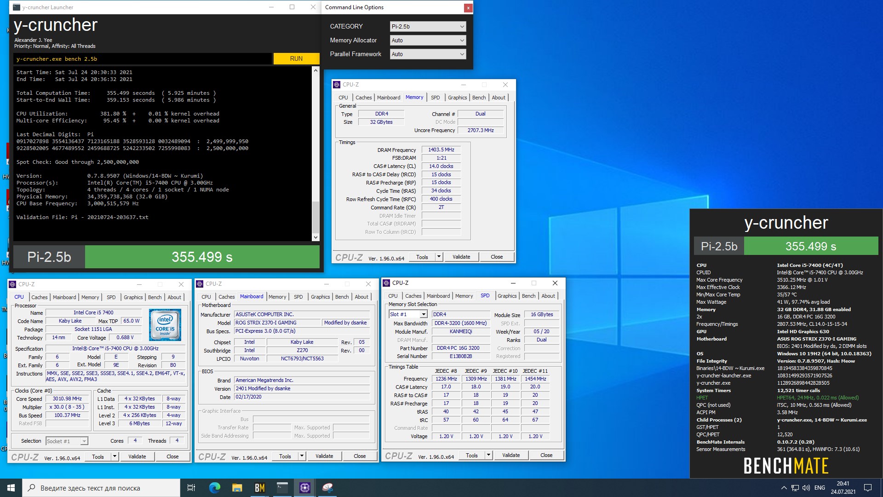Open the notification center icon
The height and width of the screenshot is (497, 883).
click(868, 488)
